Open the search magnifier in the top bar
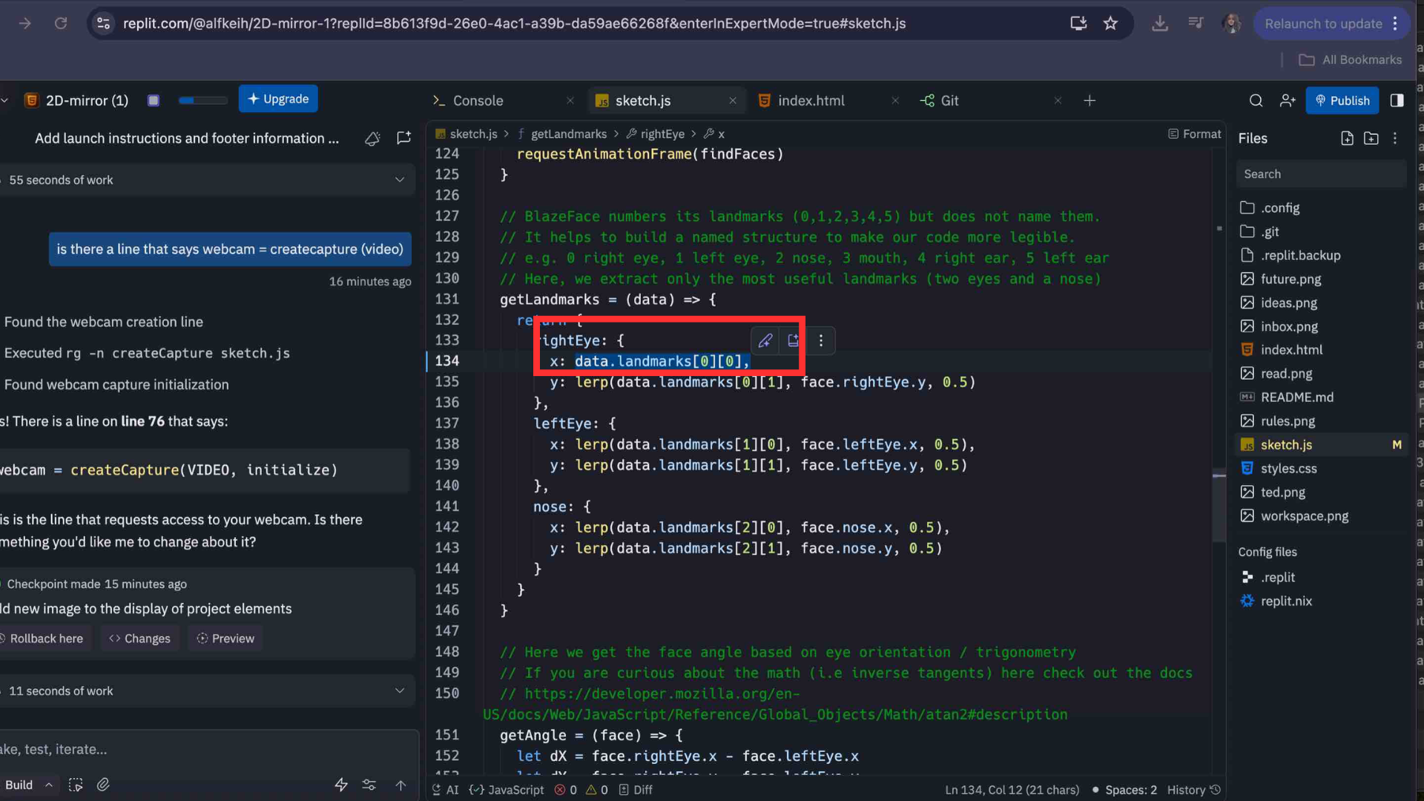 coord(1256,101)
